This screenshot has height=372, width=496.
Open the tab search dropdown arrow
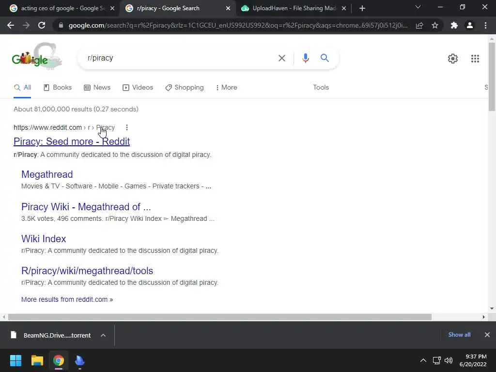coord(418,7)
